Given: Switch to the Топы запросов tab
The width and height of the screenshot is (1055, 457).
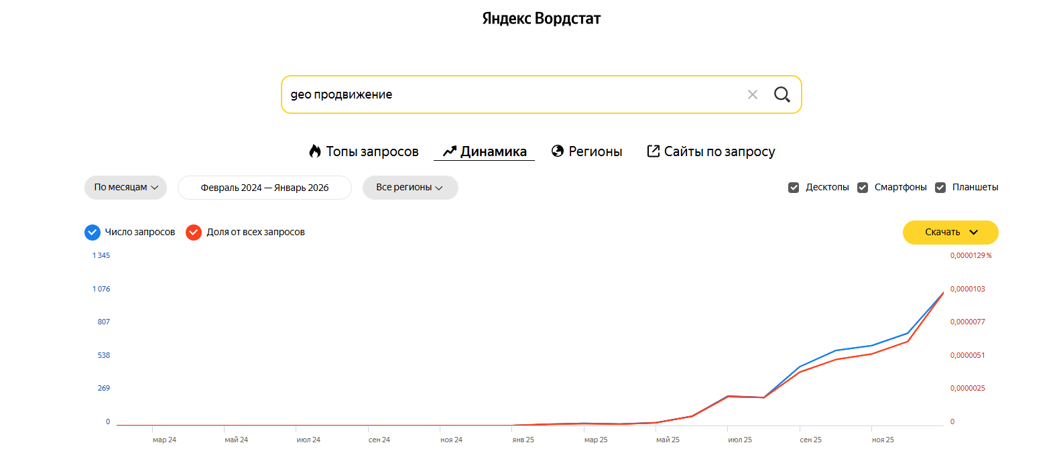Looking at the screenshot, I should pos(372,151).
